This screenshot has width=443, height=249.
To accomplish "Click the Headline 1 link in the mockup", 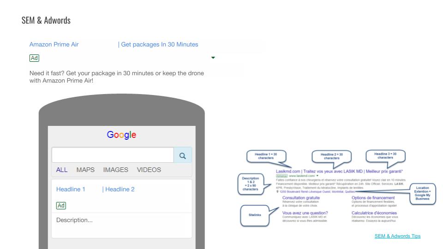I will [x=71, y=189].
